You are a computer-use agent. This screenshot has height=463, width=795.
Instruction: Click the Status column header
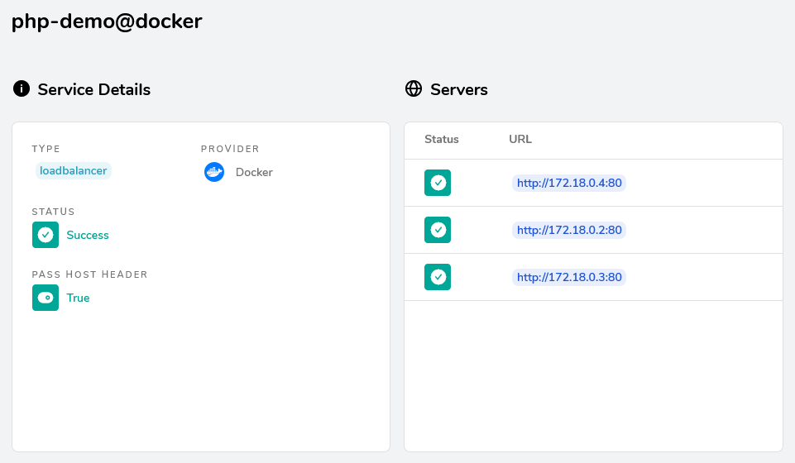tap(441, 139)
